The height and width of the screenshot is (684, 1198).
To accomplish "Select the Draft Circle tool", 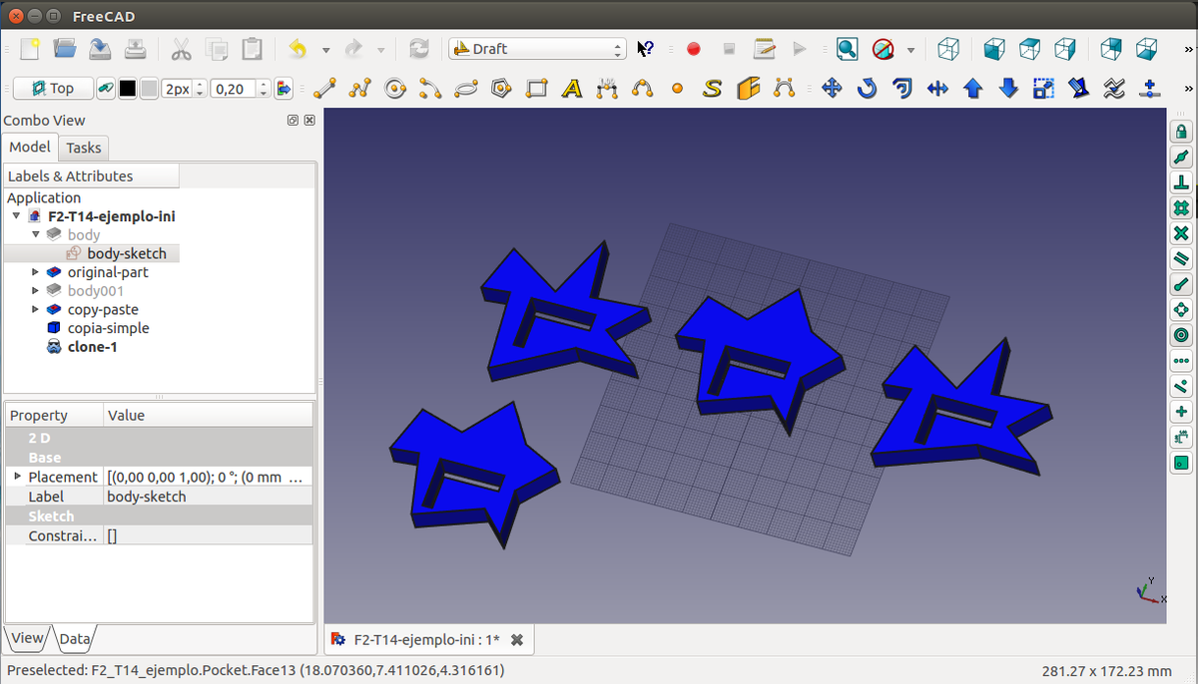I will click(394, 89).
